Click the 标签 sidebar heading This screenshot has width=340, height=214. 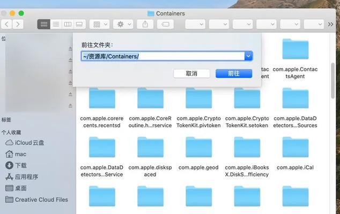pyautogui.click(x=6, y=120)
